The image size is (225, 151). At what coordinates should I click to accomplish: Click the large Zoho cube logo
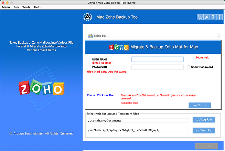(42, 87)
